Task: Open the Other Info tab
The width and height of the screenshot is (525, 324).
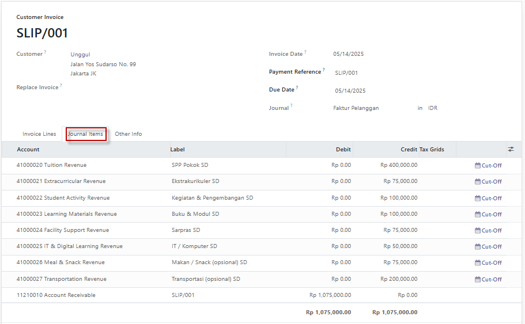Action: (129, 134)
